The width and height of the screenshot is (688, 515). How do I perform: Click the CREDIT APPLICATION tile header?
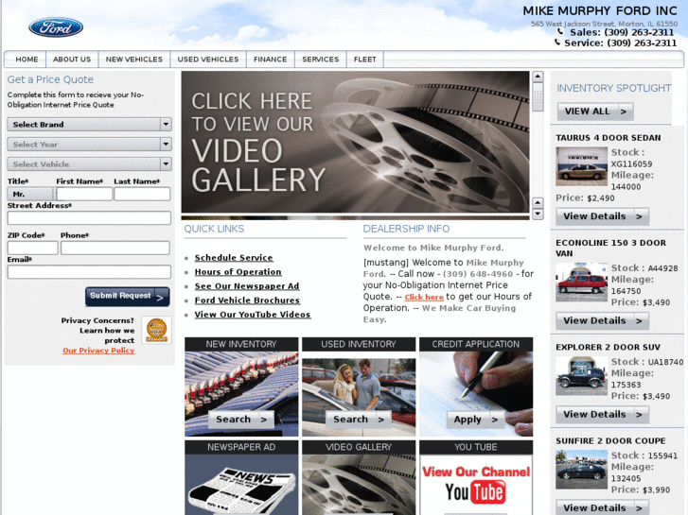[x=476, y=344]
